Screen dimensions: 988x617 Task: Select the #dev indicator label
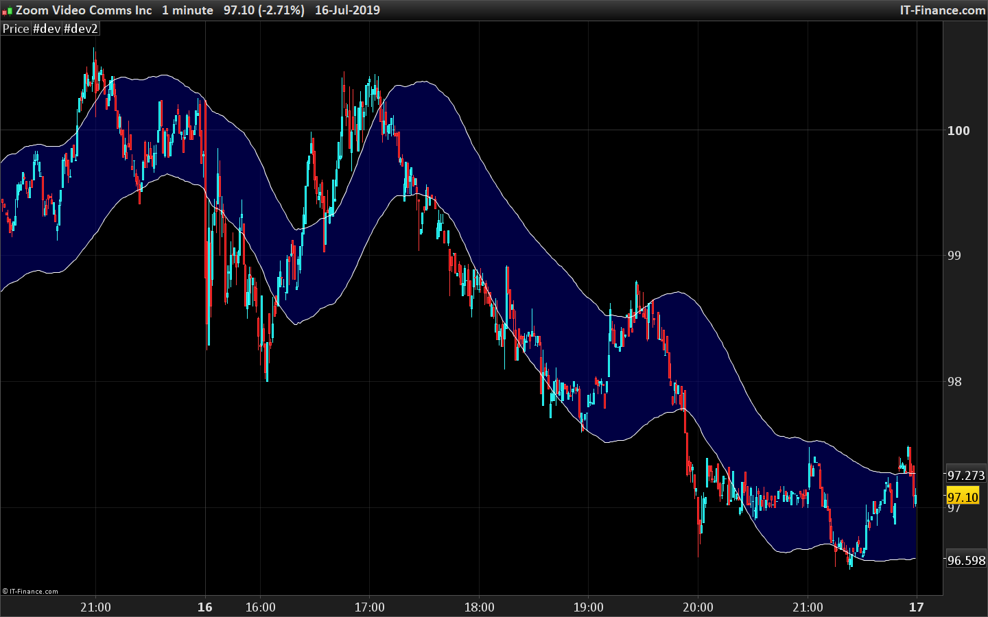(47, 29)
